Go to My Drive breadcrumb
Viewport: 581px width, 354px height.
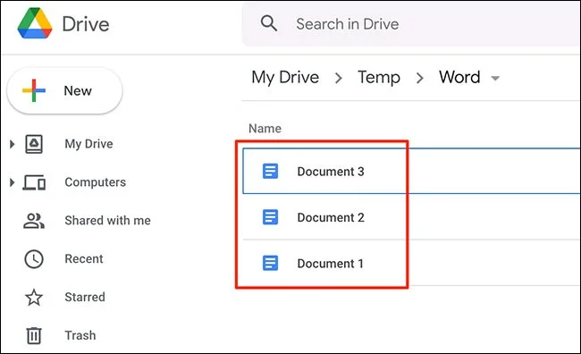(x=285, y=78)
